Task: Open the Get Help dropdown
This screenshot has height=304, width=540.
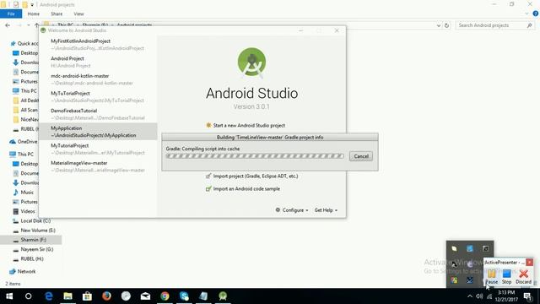Action: (326, 210)
